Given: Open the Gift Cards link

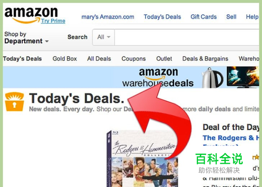Looking at the screenshot, I should tap(204, 17).
